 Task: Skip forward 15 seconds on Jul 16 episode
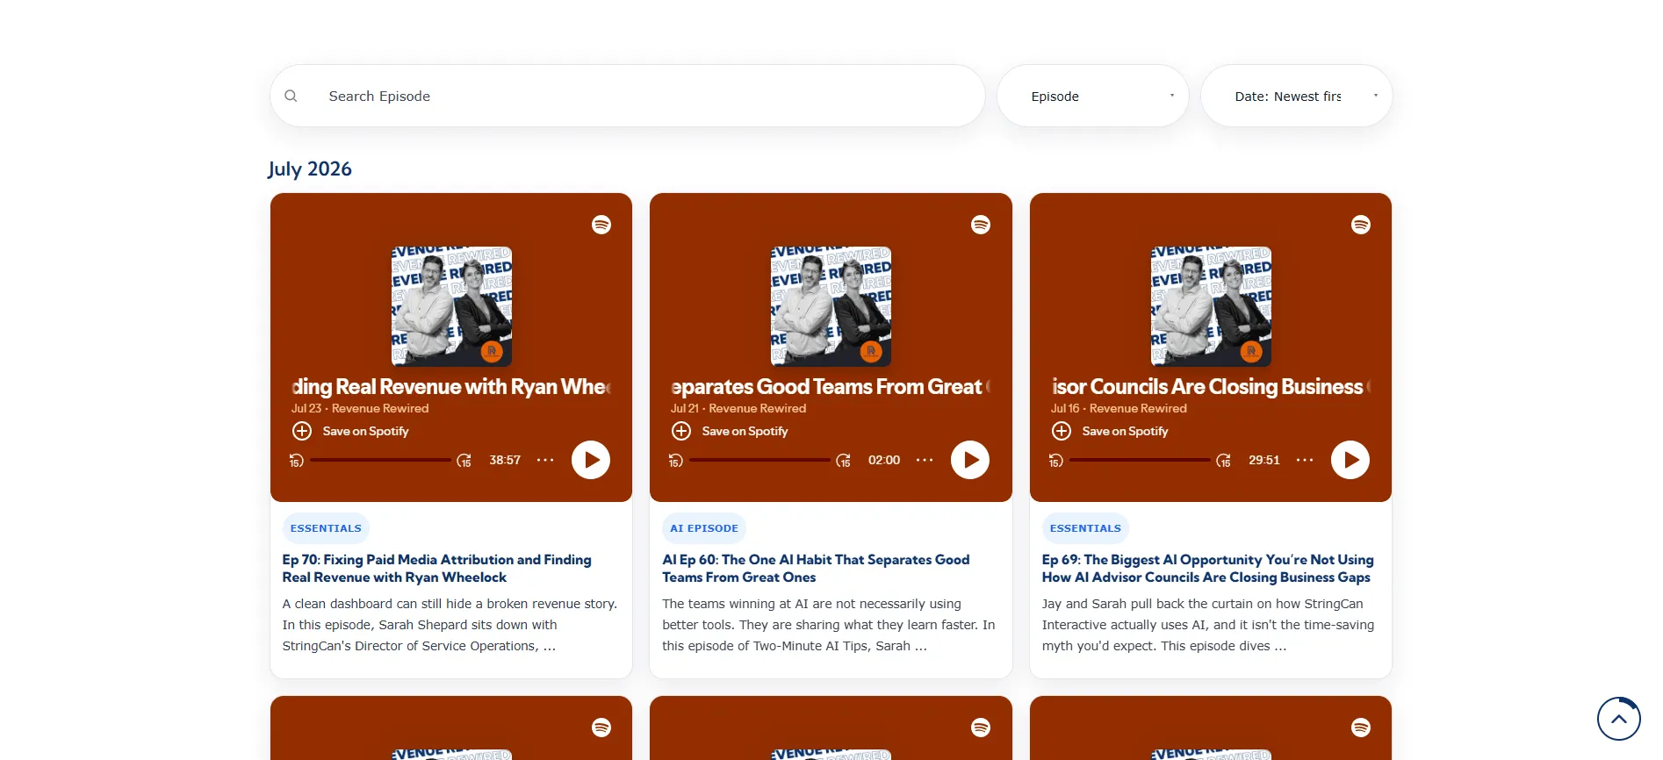pyautogui.click(x=1224, y=460)
